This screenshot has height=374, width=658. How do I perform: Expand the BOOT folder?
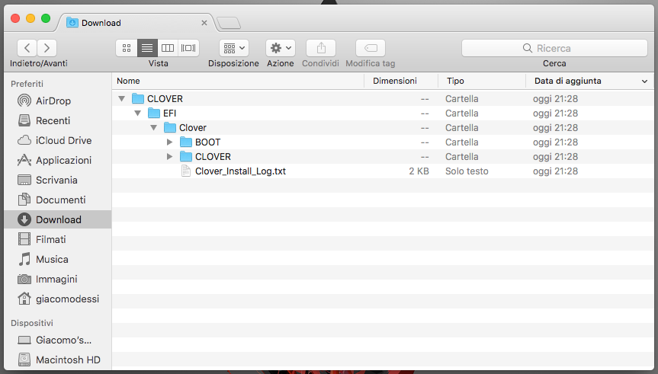click(x=169, y=142)
